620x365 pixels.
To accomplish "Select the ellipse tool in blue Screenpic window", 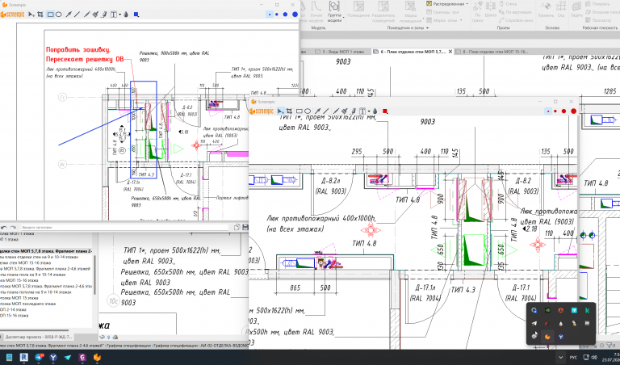I will tap(58, 15).
